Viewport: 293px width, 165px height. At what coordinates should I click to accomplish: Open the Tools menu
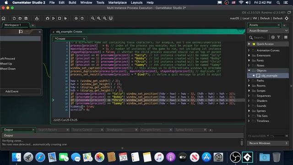pyautogui.click(x=100, y=2)
